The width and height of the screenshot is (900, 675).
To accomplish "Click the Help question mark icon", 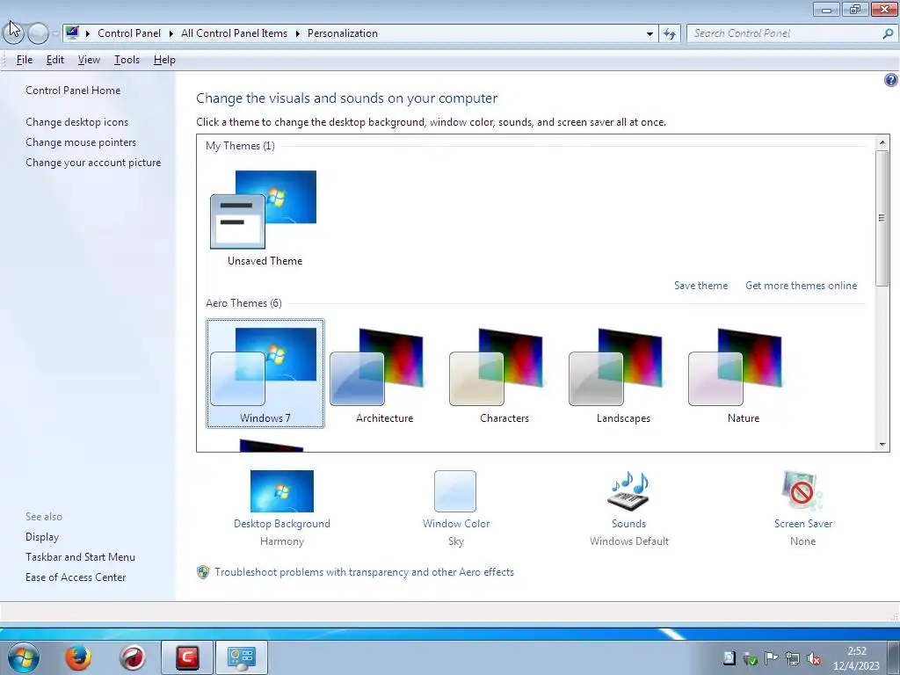I will (891, 80).
